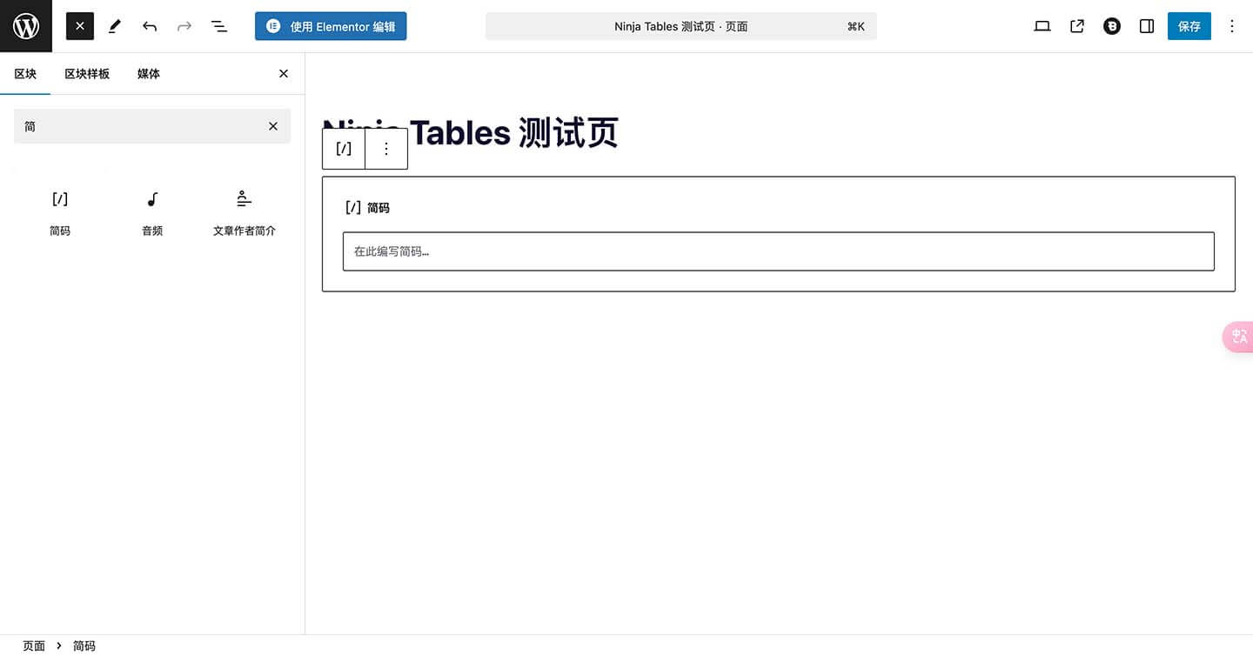Toggle the settings sidebar panel

(x=1147, y=26)
